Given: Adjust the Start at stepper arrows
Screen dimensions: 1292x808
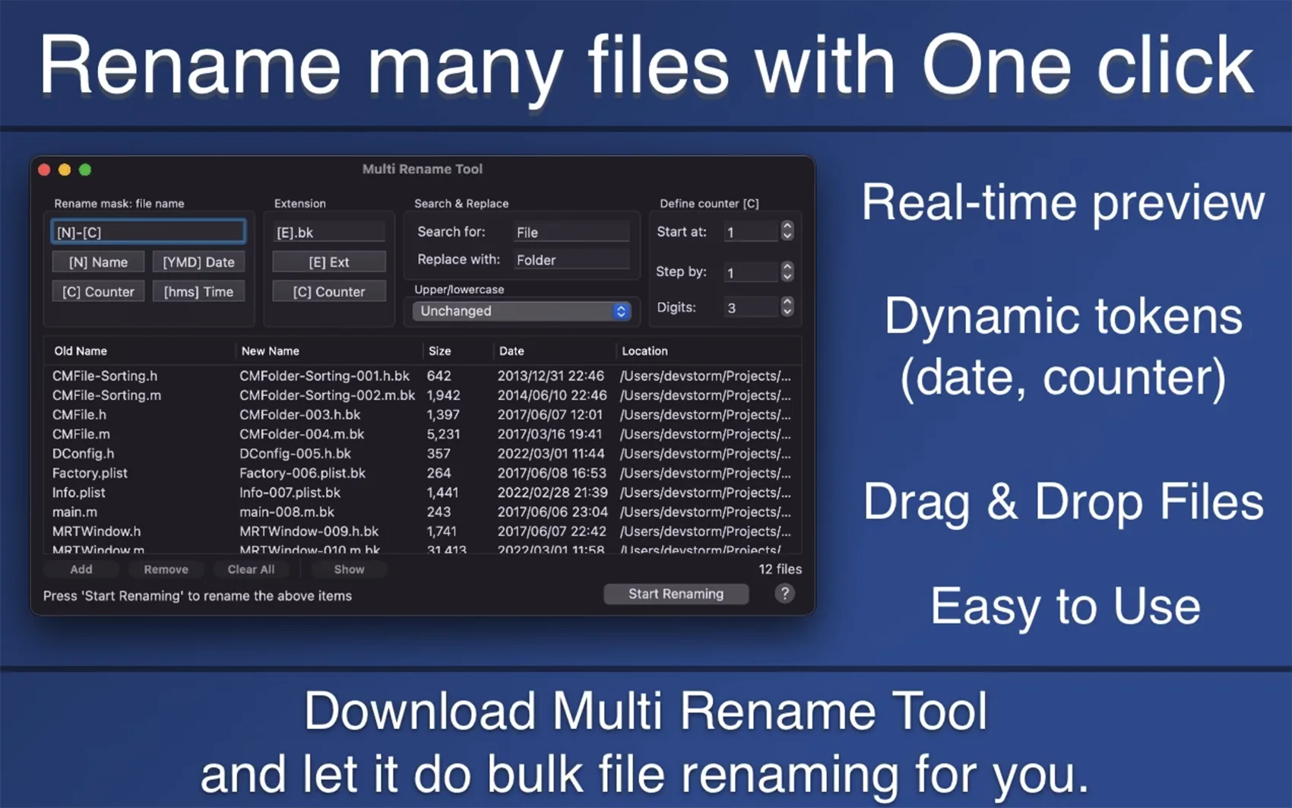Looking at the screenshot, I should point(787,231).
